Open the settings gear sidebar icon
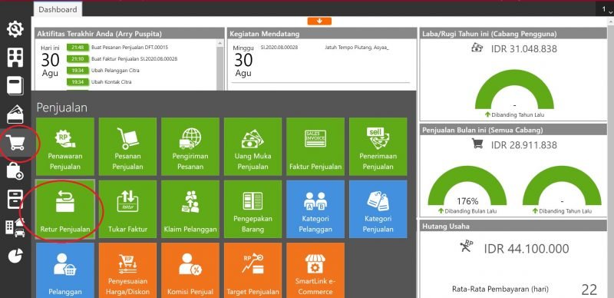 [x=15, y=29]
